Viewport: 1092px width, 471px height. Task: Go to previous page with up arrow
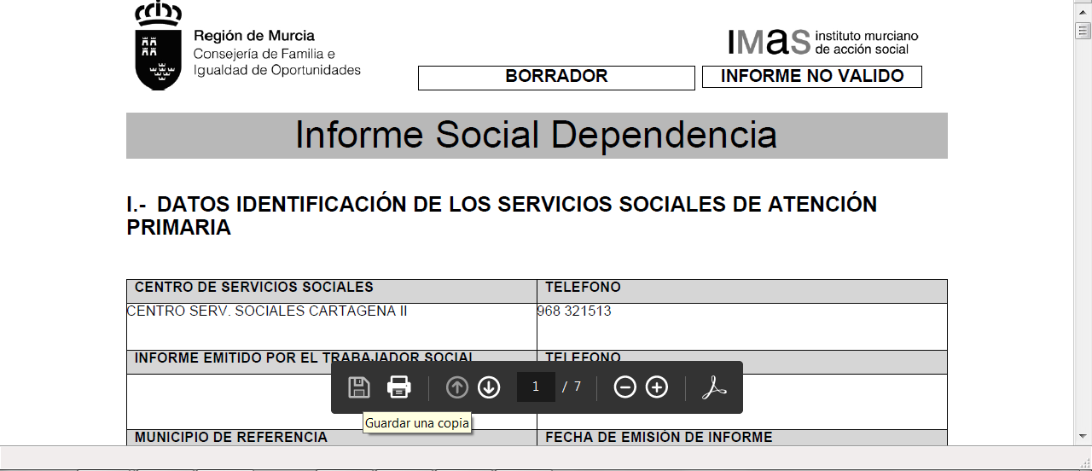(457, 387)
